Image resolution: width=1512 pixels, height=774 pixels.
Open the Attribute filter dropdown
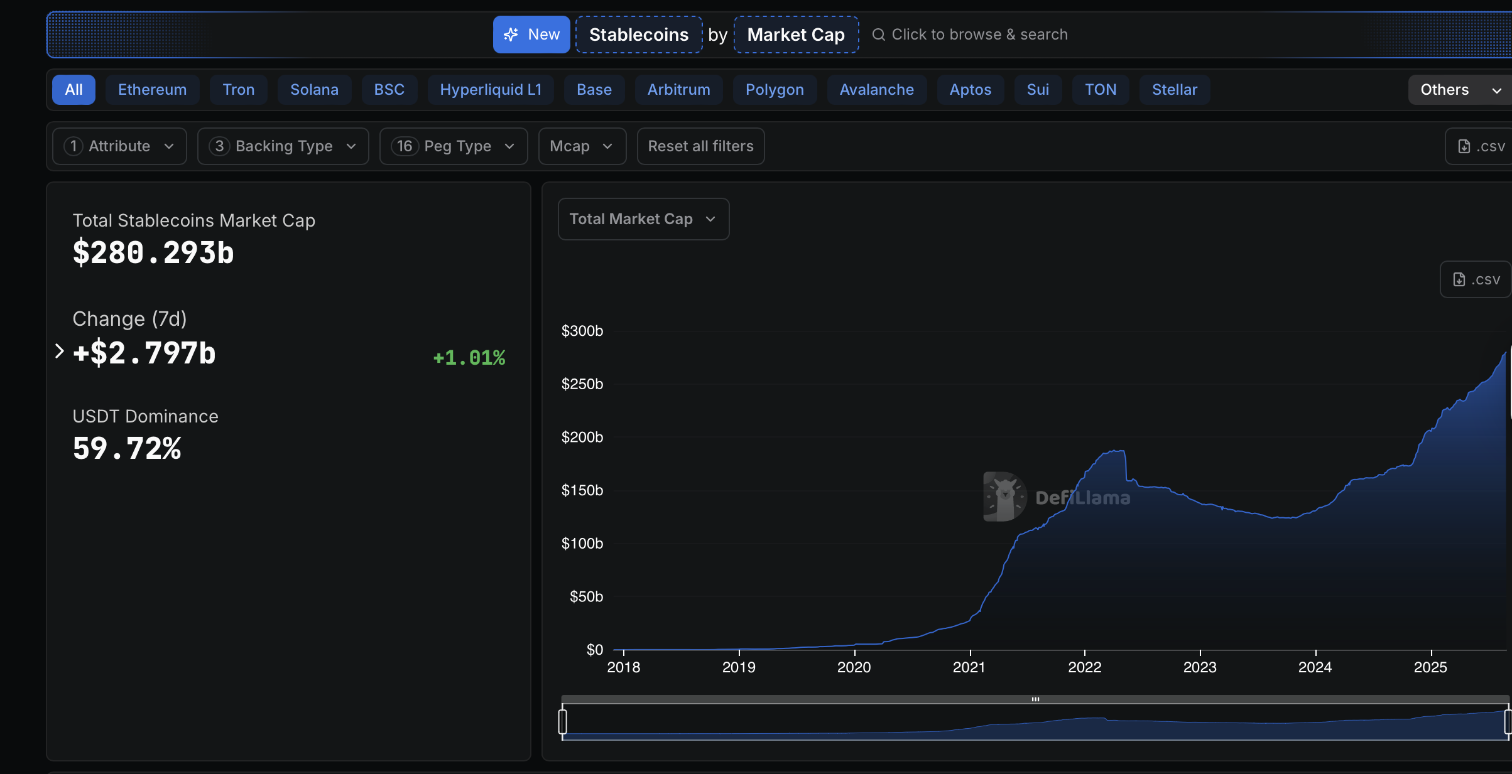(119, 146)
